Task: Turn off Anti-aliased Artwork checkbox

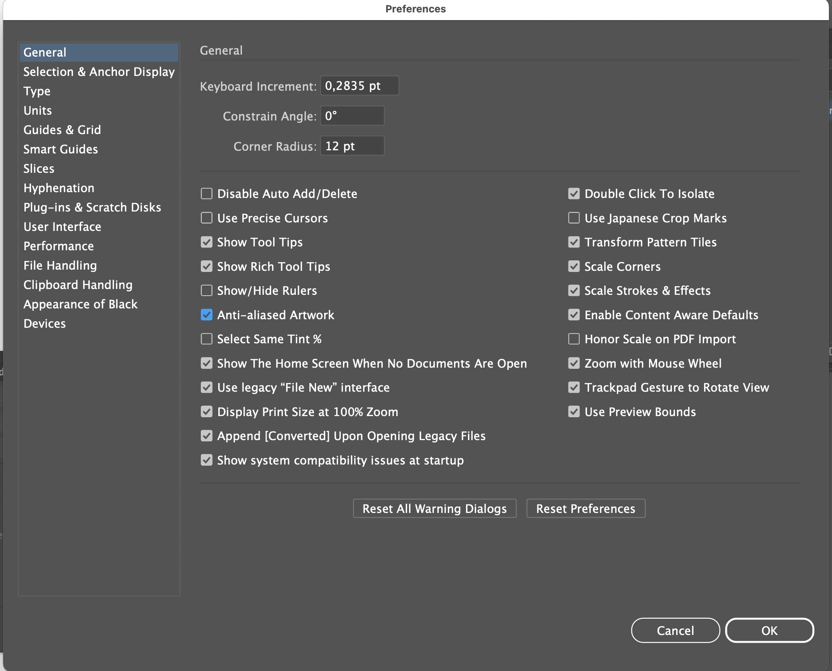Action: pyautogui.click(x=207, y=315)
